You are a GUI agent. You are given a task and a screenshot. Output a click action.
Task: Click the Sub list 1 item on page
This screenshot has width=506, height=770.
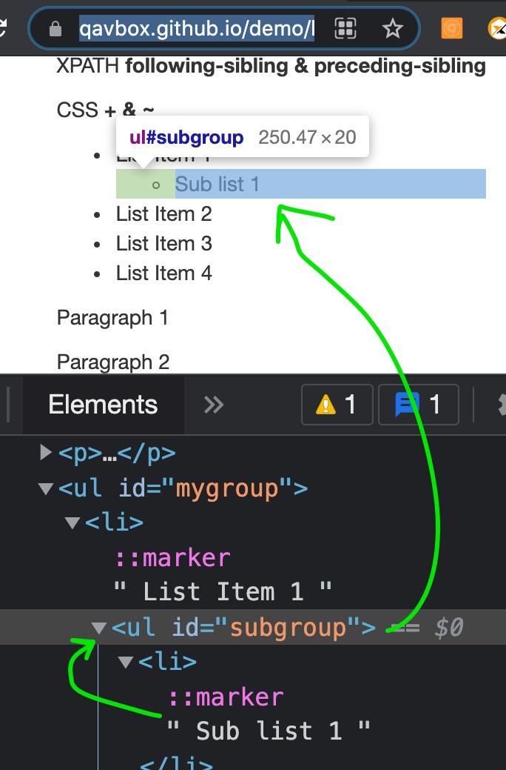[x=217, y=184]
